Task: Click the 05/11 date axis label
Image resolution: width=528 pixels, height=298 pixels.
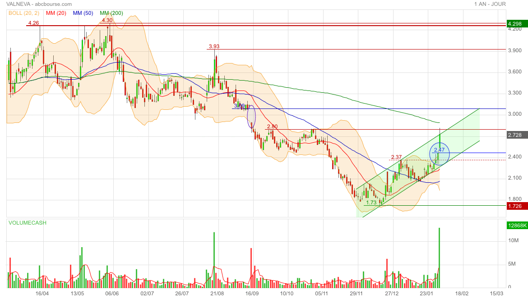Action: [321, 293]
